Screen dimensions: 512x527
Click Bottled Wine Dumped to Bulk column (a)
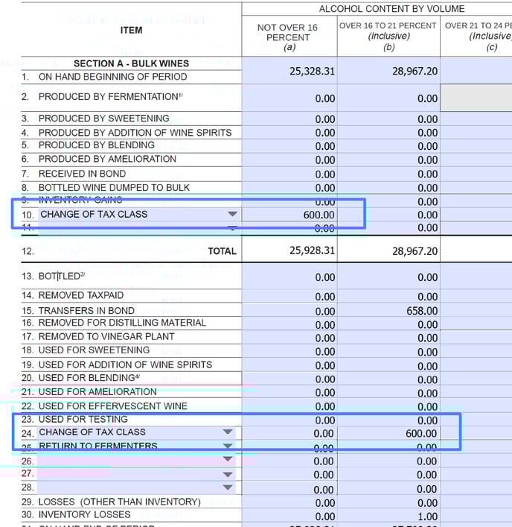pyautogui.click(x=289, y=188)
